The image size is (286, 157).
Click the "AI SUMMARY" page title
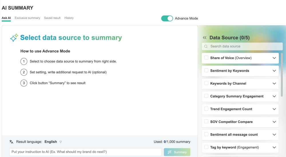pos(17,8)
